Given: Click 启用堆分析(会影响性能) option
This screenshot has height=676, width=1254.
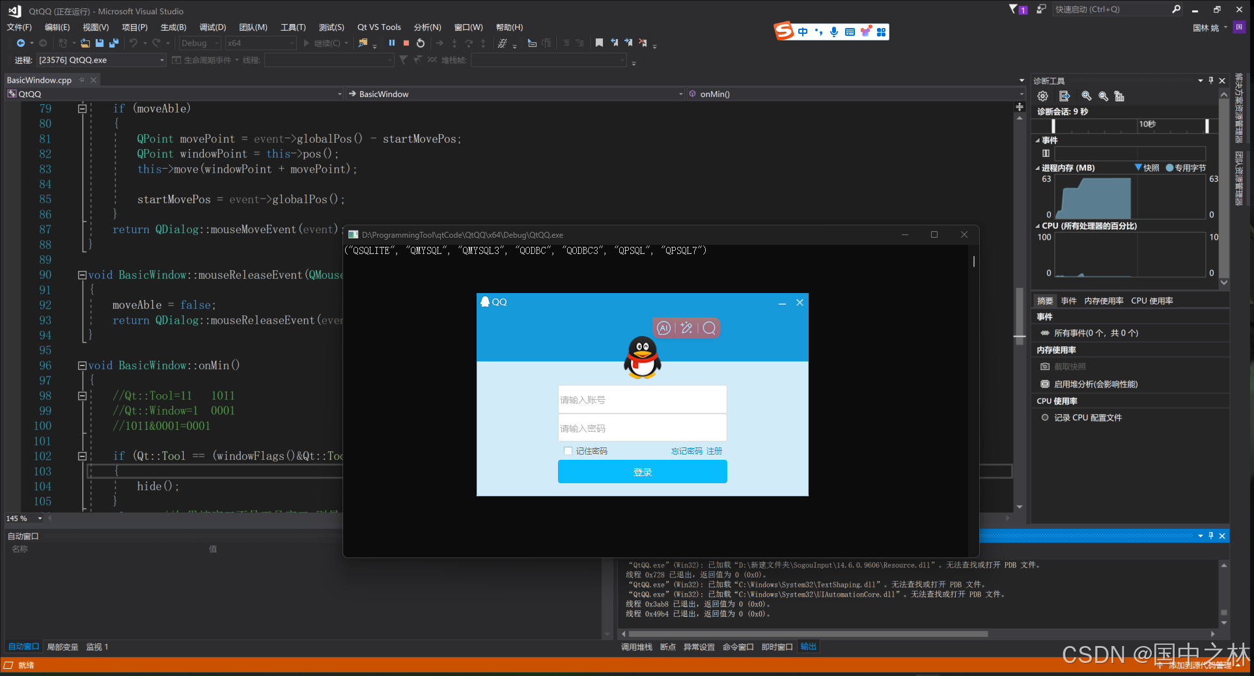Looking at the screenshot, I should [1096, 384].
